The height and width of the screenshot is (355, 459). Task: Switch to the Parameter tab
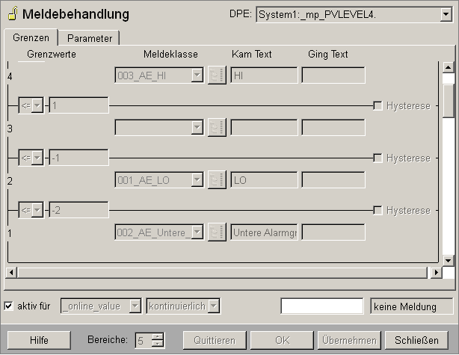click(x=89, y=38)
